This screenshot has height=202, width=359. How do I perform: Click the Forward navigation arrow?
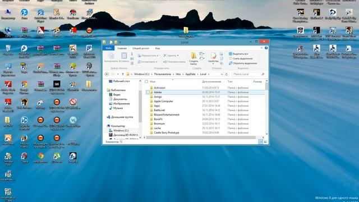(x=113, y=74)
